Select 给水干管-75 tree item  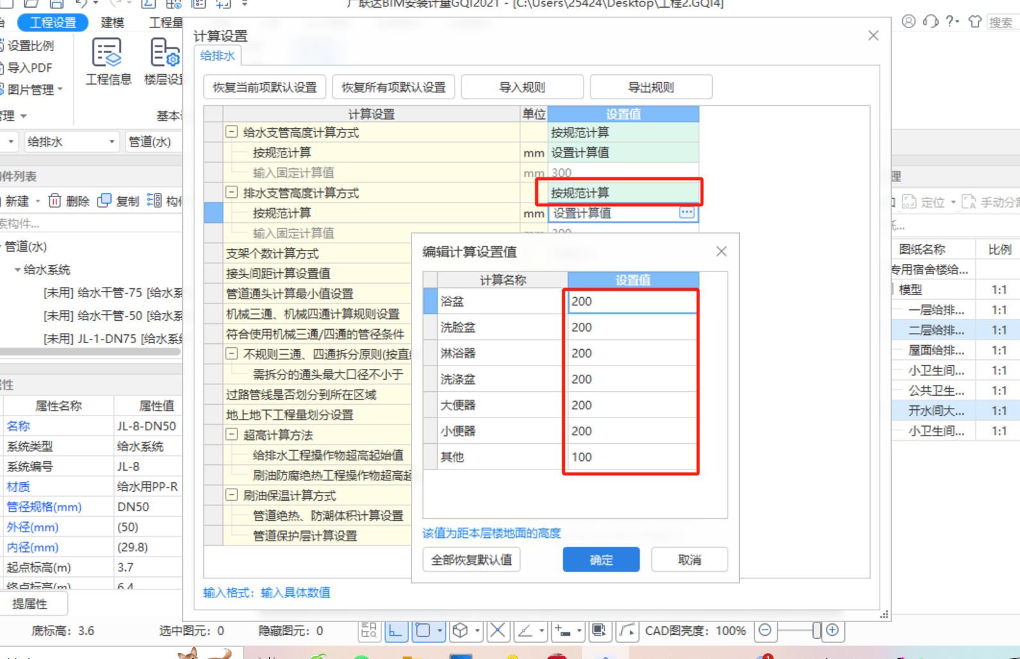tap(113, 293)
